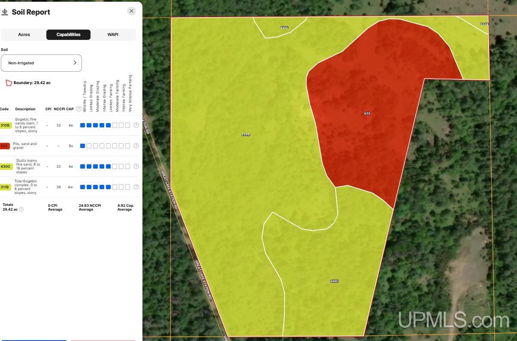This screenshot has width=517, height=341.
Task: Click the 430C soil code badge
Action: point(6,166)
